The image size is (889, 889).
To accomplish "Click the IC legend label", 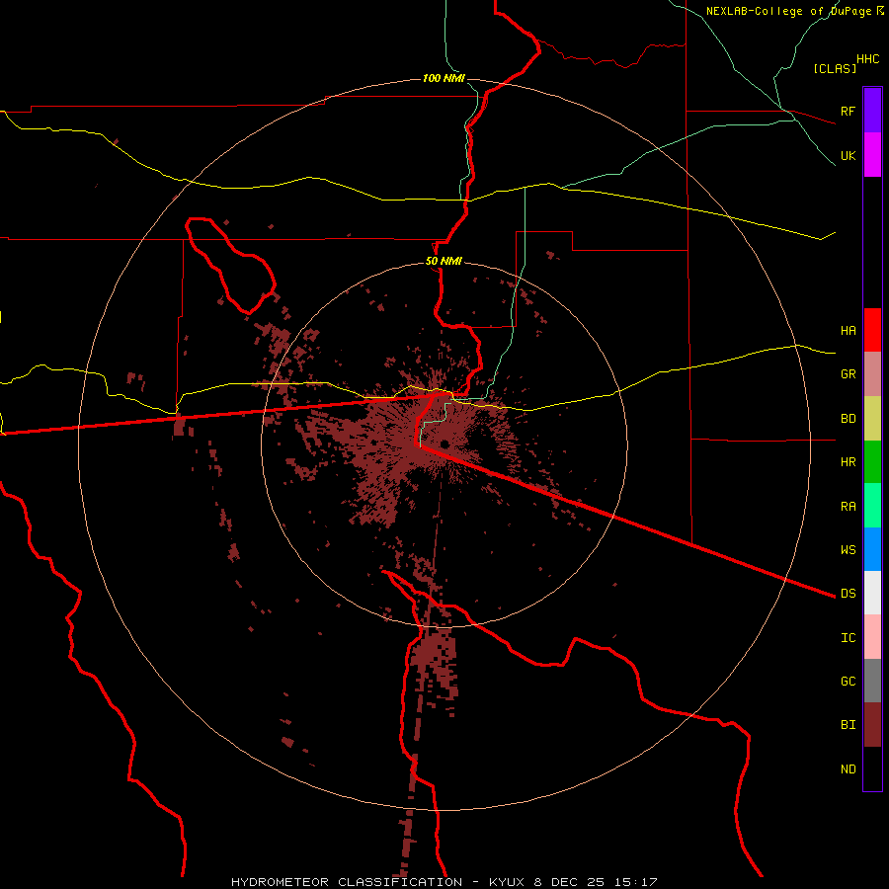I will [x=848, y=637].
